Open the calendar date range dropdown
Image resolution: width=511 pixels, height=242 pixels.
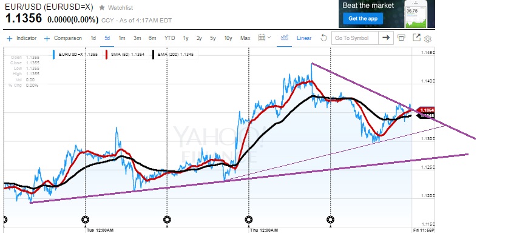tap(264, 38)
